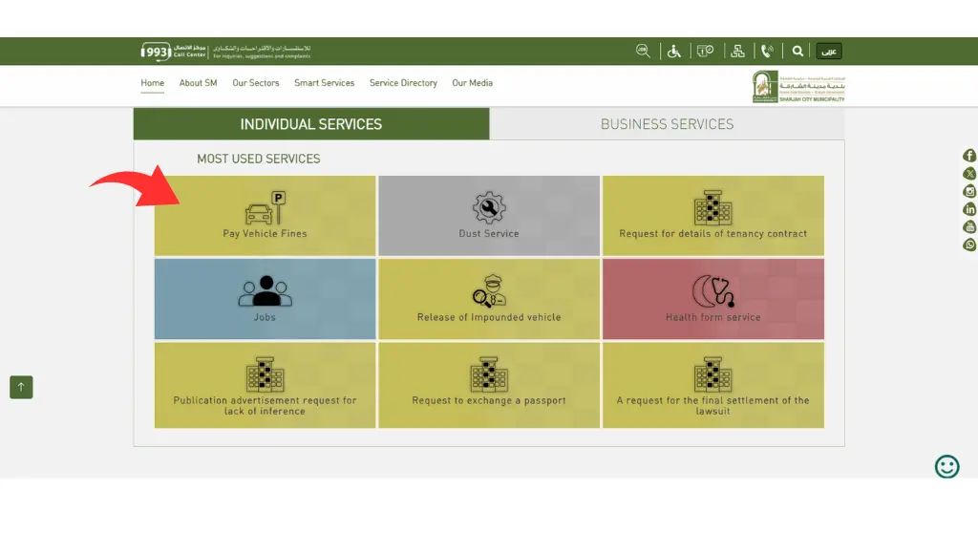Screen dimensions: 978x533
Task: Click the smiley feedback icon
Action: (x=946, y=466)
